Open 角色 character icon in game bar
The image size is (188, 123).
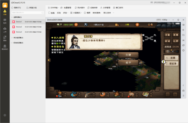pos(62,94)
